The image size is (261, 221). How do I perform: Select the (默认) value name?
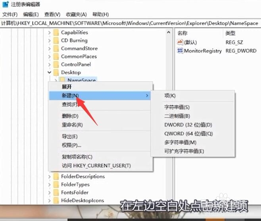pyautogui.click(x=190, y=42)
